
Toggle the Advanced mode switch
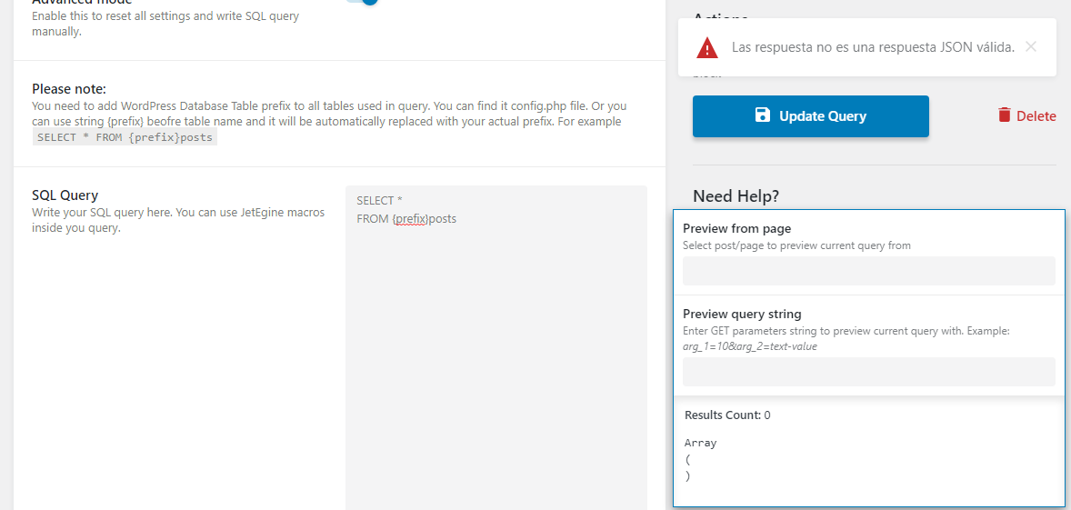click(x=364, y=2)
